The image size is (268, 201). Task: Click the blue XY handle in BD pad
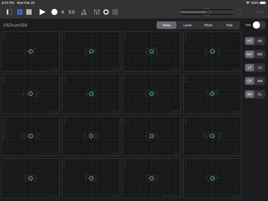(x=31, y=178)
